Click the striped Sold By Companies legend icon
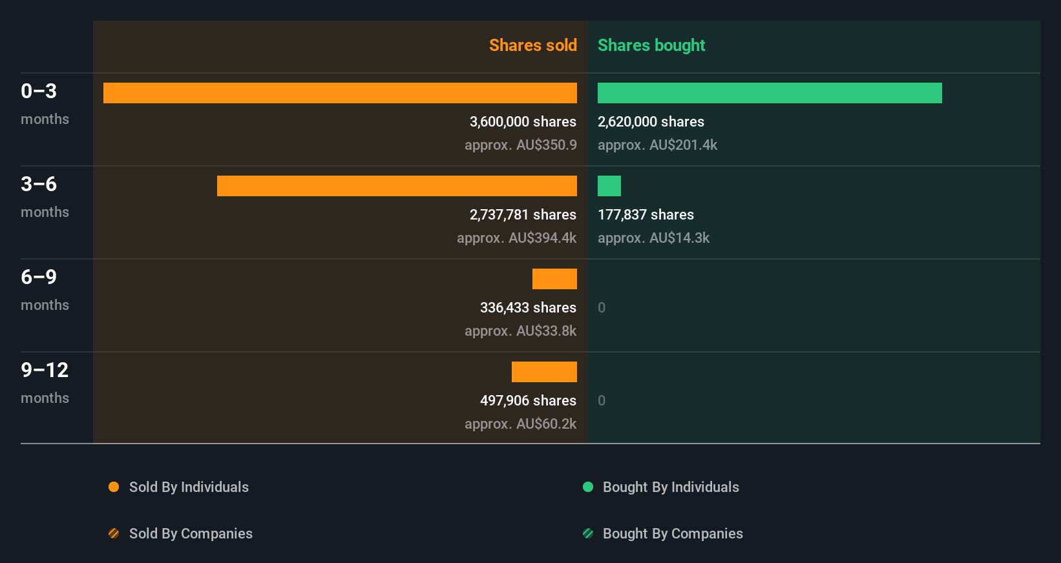1061x563 pixels. coord(114,533)
